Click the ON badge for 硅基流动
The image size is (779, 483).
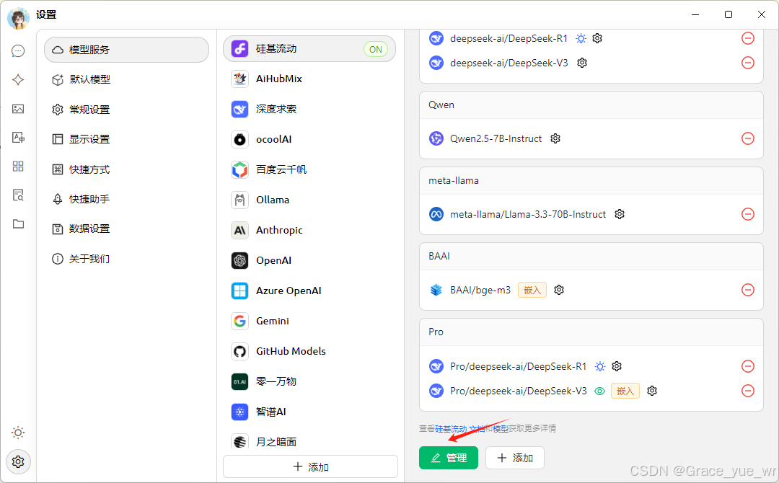pos(376,49)
